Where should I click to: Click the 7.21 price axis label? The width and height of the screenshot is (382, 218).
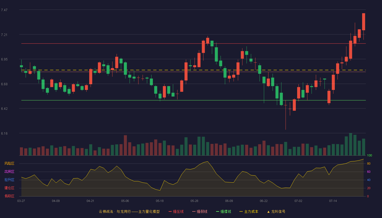pyautogui.click(x=4, y=35)
